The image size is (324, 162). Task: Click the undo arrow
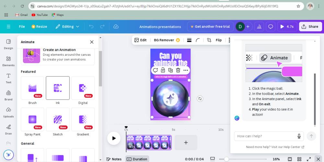click(91, 27)
